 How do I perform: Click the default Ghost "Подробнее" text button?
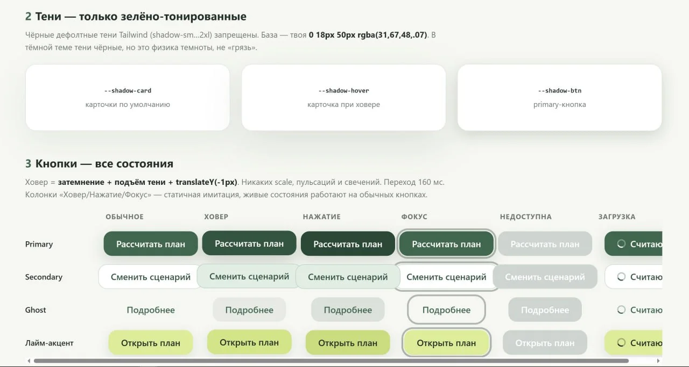tap(151, 310)
